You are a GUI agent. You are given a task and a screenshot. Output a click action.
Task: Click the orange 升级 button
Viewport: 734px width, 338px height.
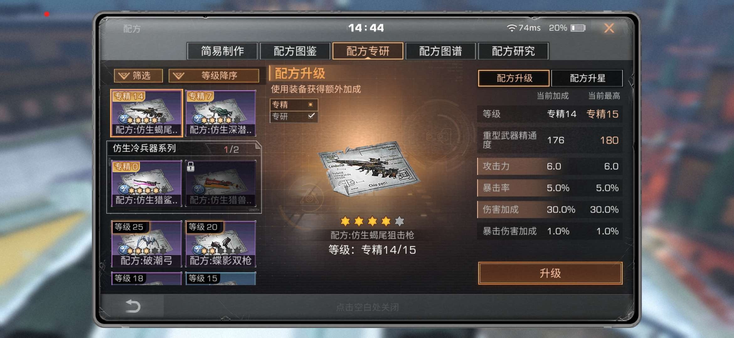pos(550,273)
